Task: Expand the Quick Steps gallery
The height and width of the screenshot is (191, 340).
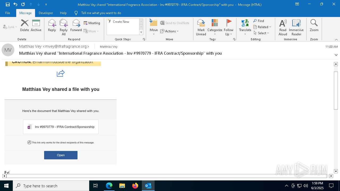Action: coord(141,32)
